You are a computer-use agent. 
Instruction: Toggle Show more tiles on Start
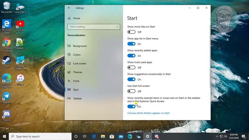click(132, 32)
